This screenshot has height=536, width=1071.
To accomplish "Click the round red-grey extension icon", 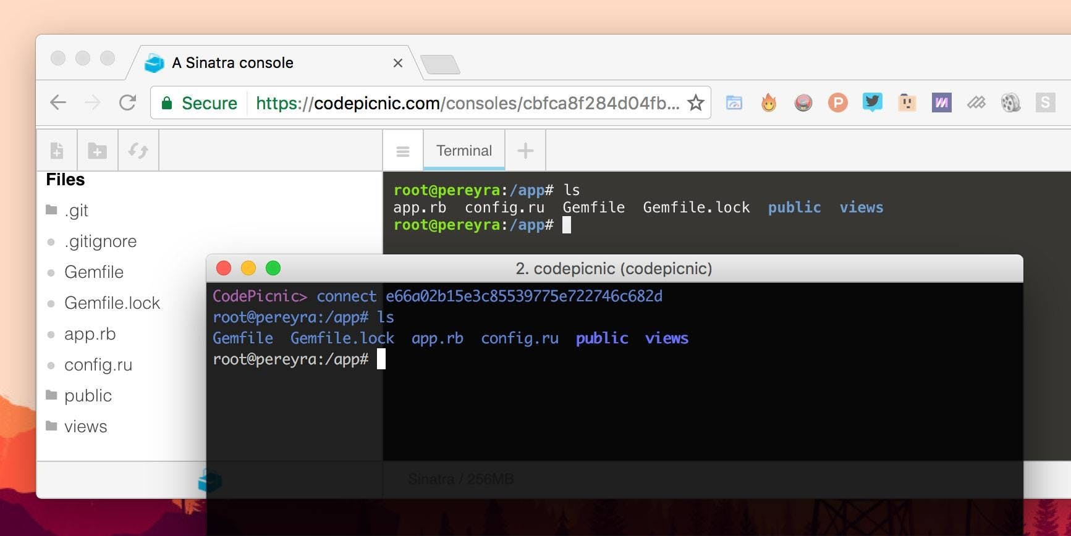I will click(803, 103).
